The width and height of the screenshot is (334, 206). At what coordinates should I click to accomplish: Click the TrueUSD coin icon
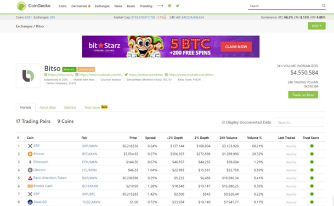pos(30,202)
